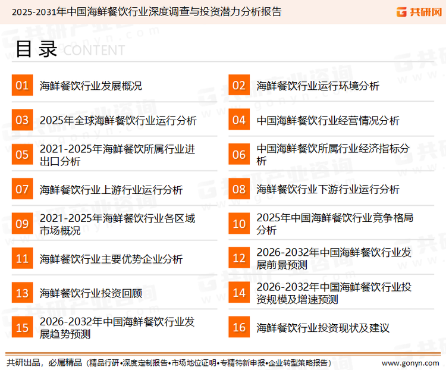Viewport: 446px width, 370px height.
Task: Select entry 中国海鲜餐饮所属行业经济指标分析
Action: 333,155
